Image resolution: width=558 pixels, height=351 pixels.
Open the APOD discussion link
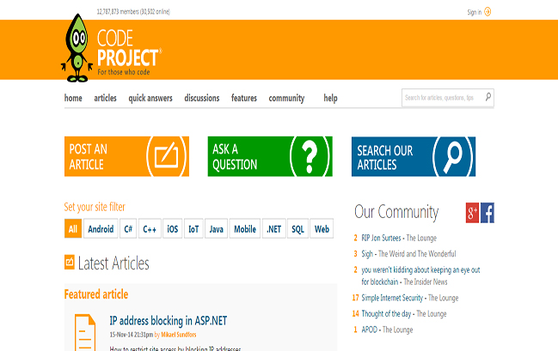369,330
